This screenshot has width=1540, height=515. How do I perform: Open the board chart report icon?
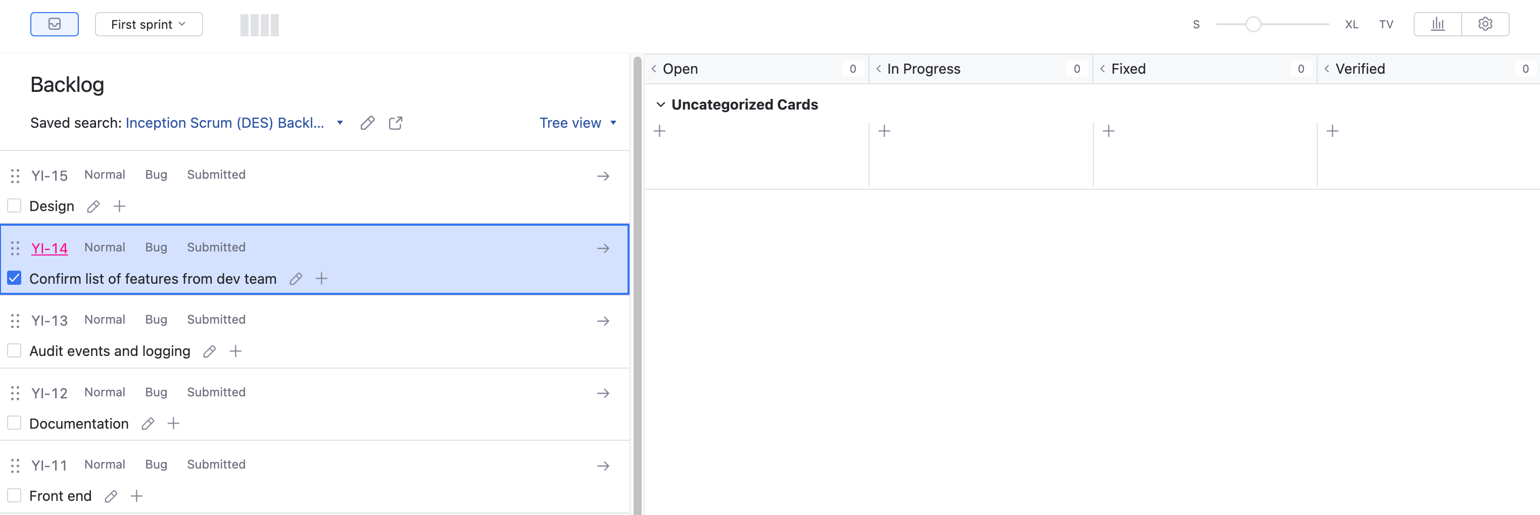click(x=1437, y=25)
